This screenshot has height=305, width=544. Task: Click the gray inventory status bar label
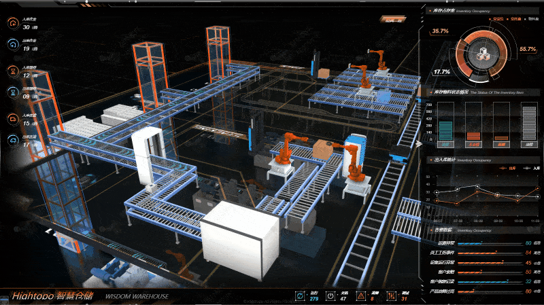click(529, 145)
